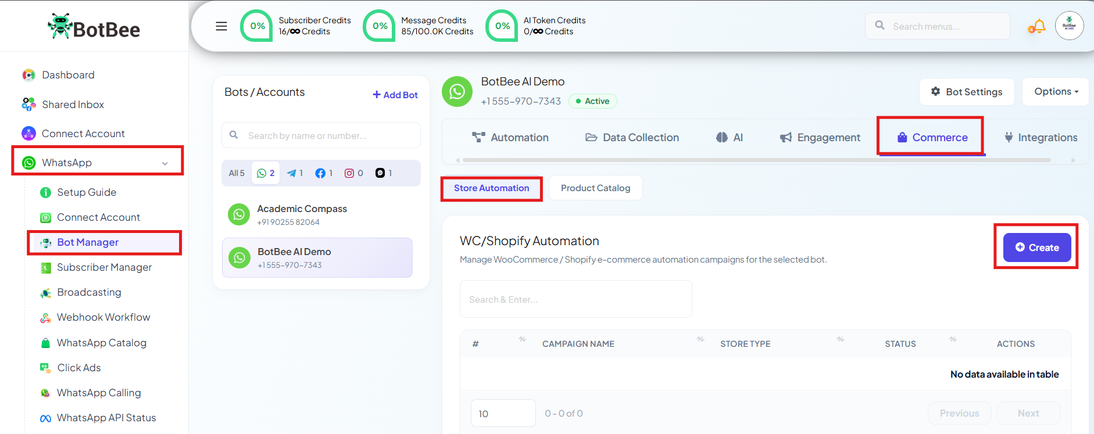Click the AI Token Credits 0% ring
The width and height of the screenshot is (1094, 434).
502,26
